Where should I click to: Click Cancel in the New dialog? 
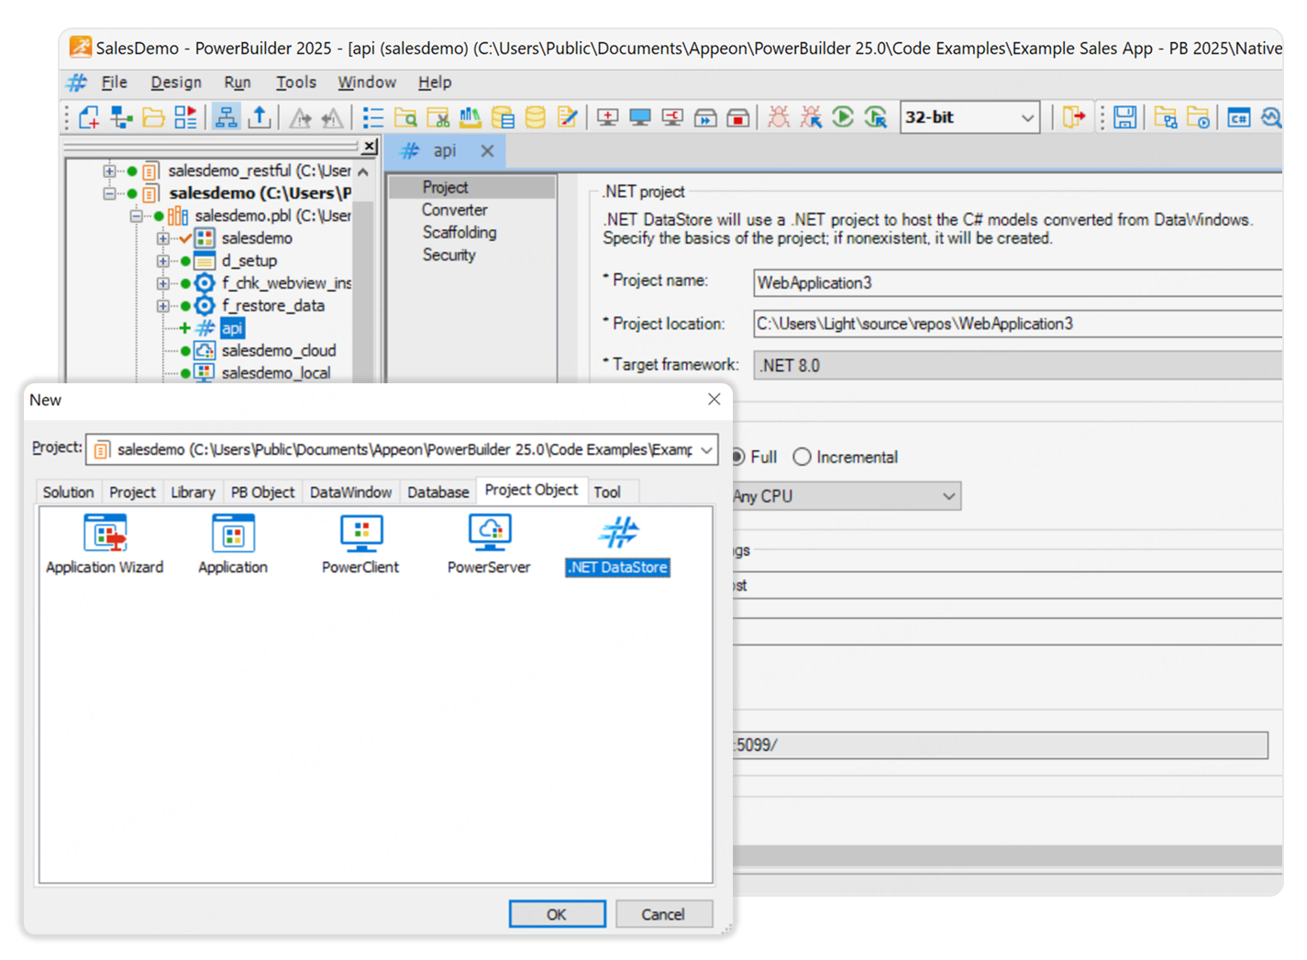tap(663, 914)
